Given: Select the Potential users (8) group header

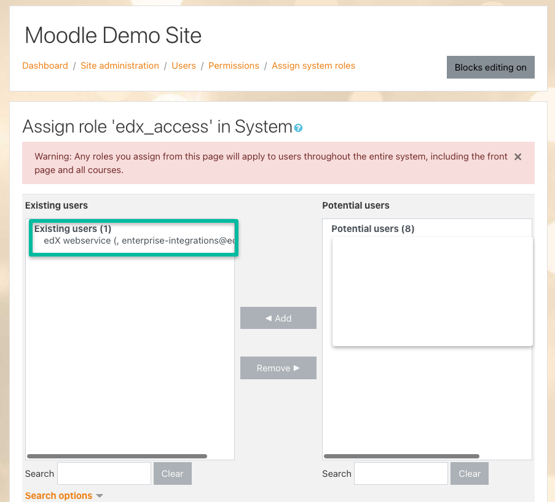Looking at the screenshot, I should (x=372, y=229).
